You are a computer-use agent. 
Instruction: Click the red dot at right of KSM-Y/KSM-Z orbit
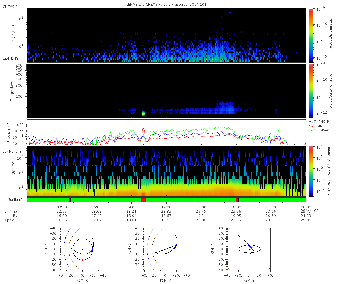click(260, 249)
